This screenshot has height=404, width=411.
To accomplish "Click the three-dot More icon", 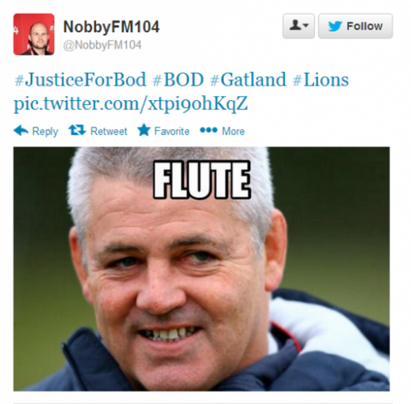I will click(209, 130).
